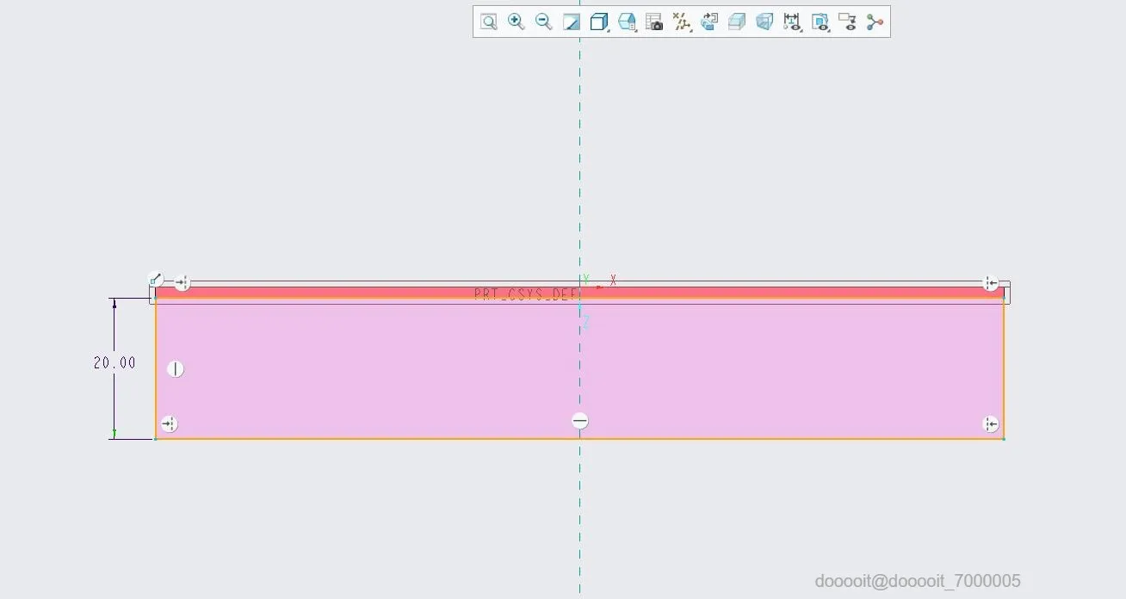Select the horizontal constraint symbol on the bottom edge
Image resolution: width=1126 pixels, height=599 pixels.
pos(580,421)
